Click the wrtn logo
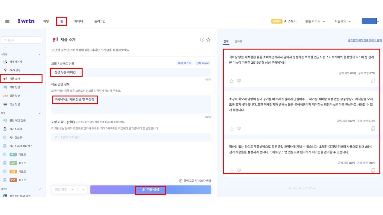383x215 pixels. click(26, 21)
